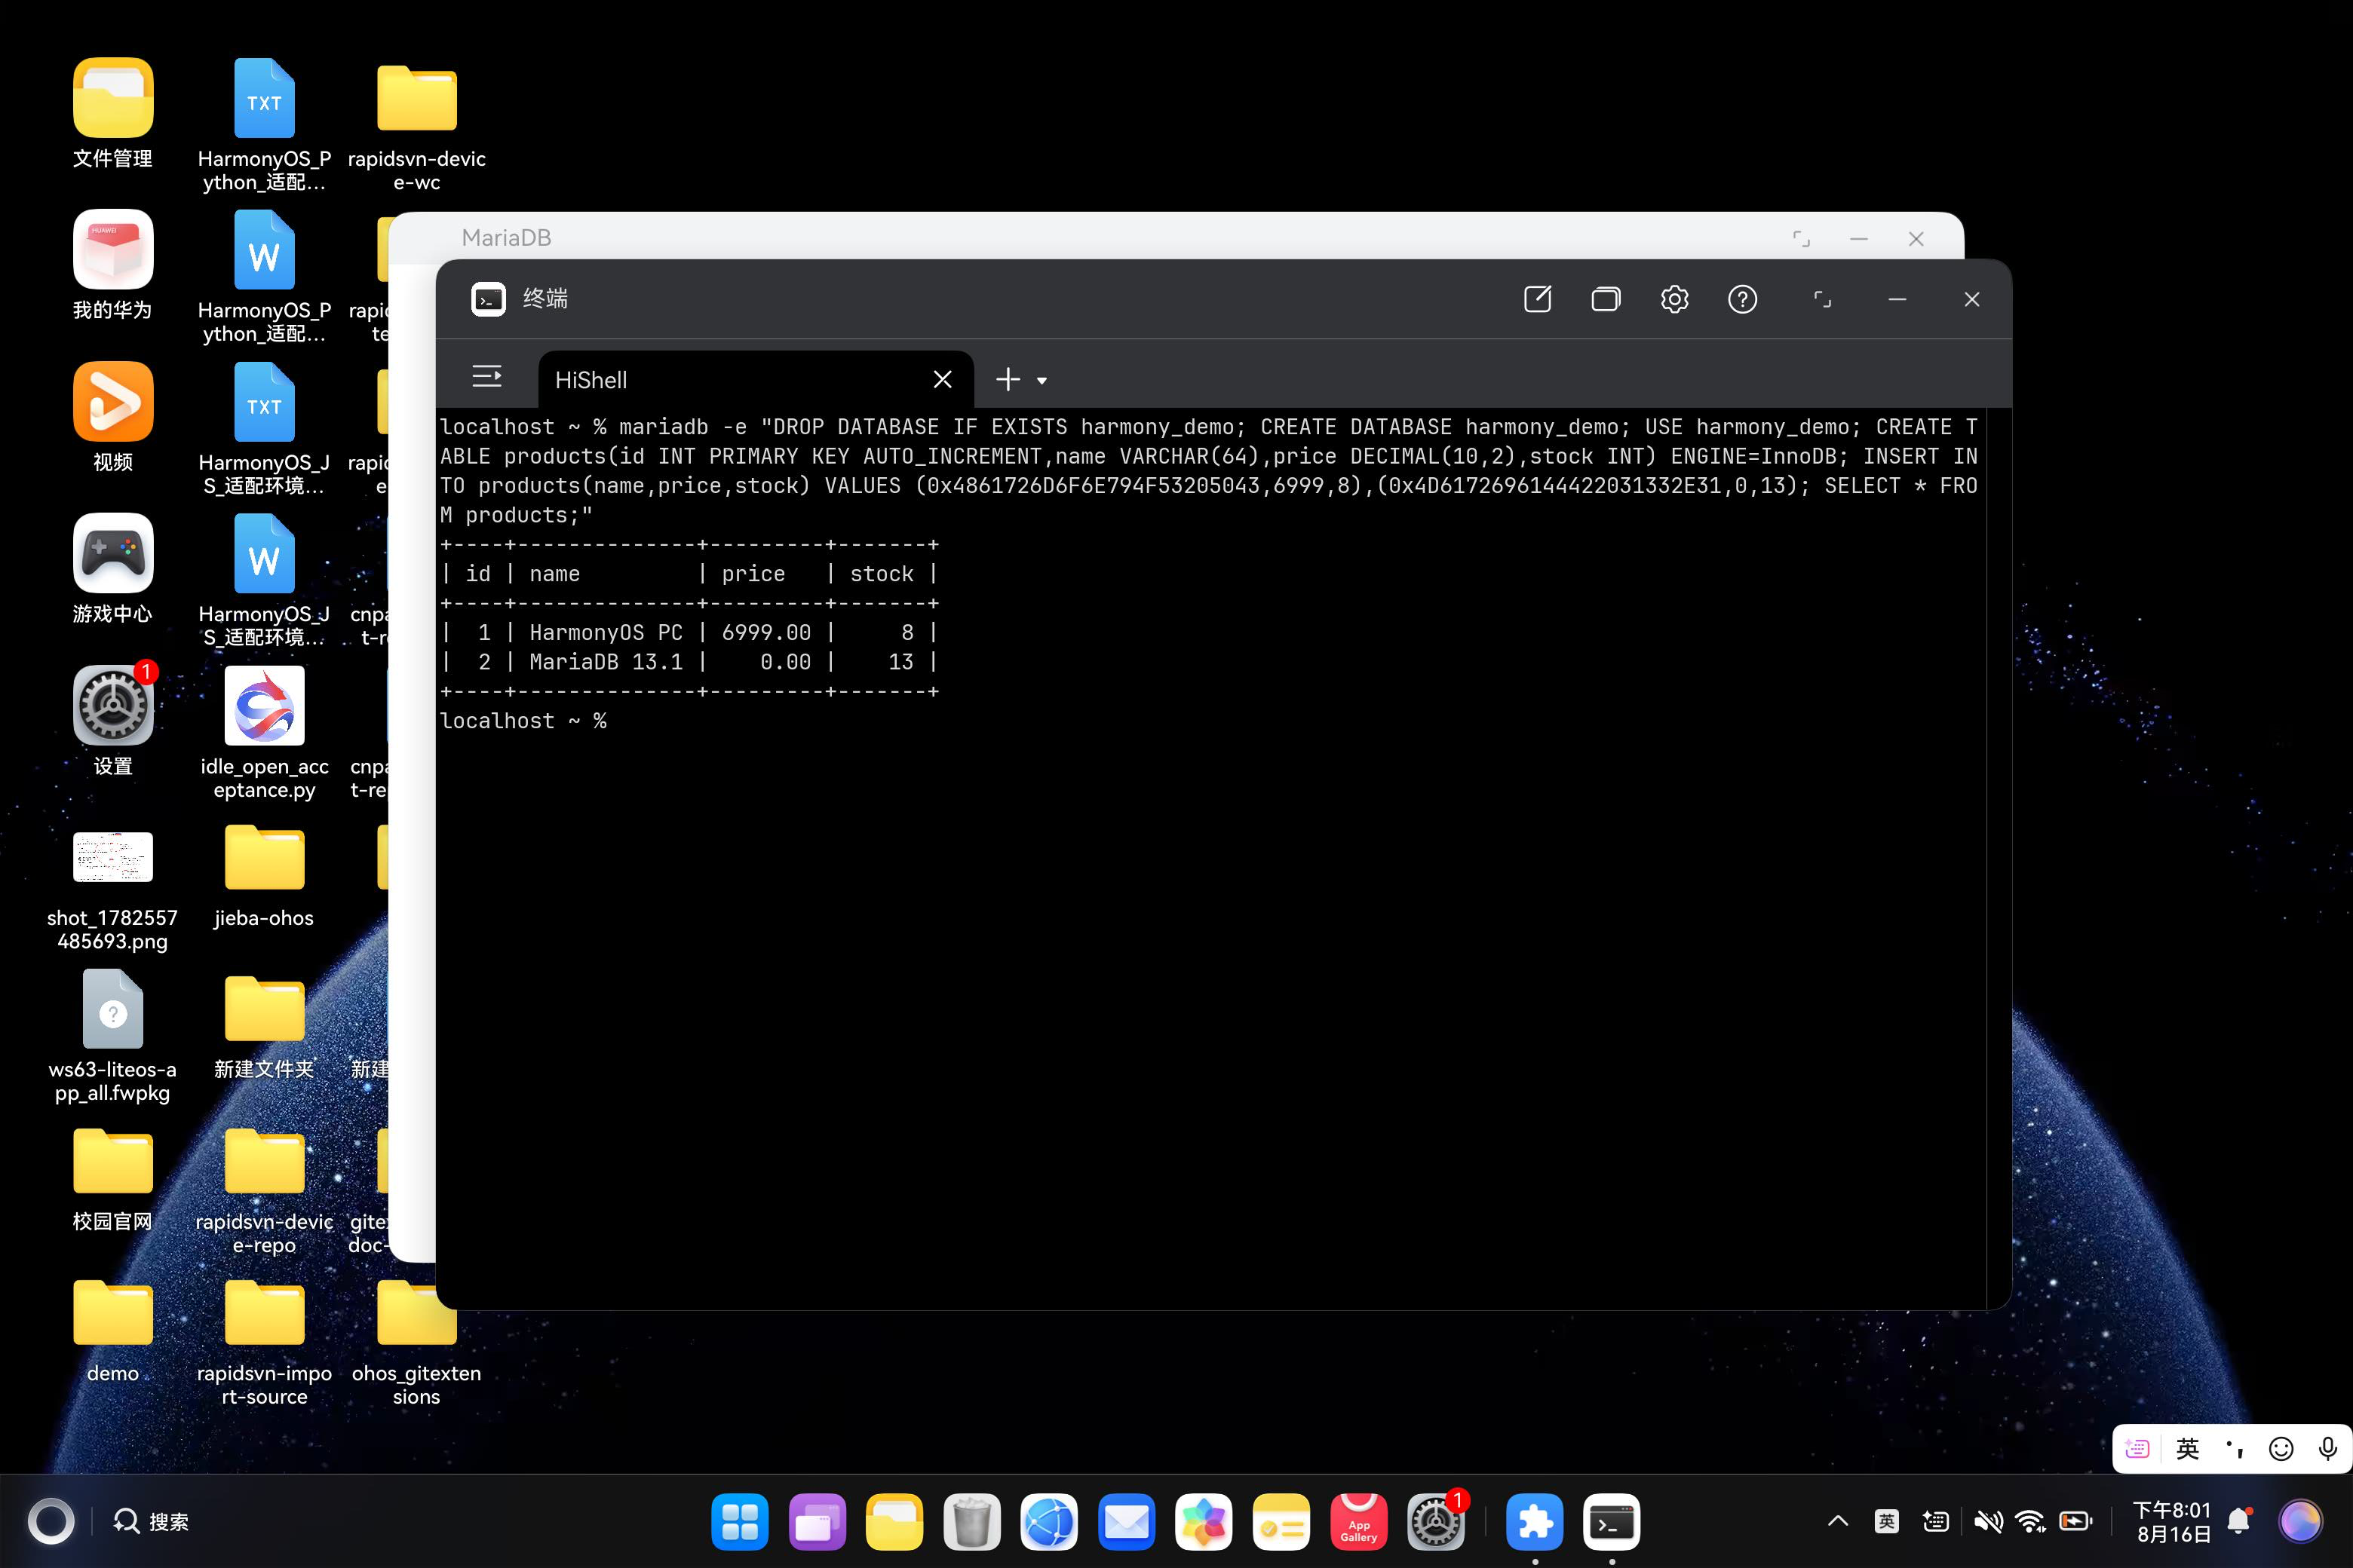Open the yellow notes app in dock
The height and width of the screenshot is (1568, 2353).
pyautogui.click(x=1281, y=1522)
